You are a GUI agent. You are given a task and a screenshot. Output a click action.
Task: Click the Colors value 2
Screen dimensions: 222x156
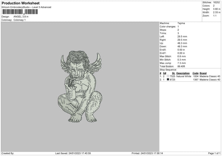pyautogui.click(x=214, y=6)
